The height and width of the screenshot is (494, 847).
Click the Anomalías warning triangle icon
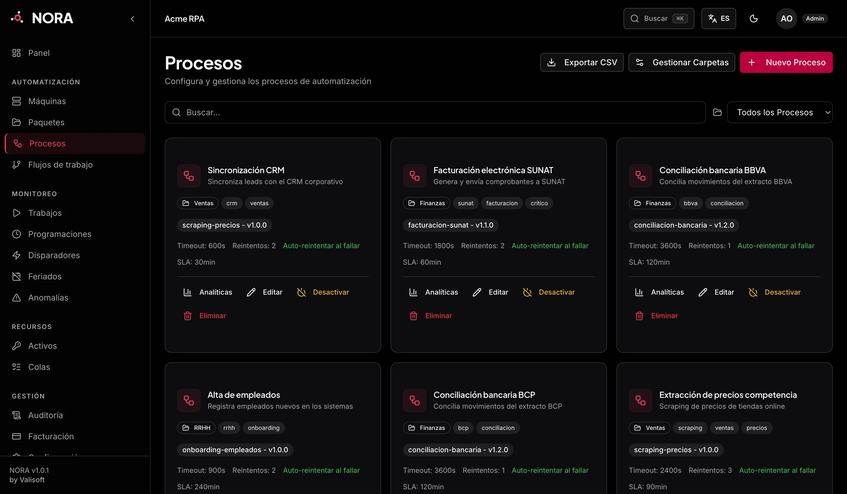click(x=16, y=297)
